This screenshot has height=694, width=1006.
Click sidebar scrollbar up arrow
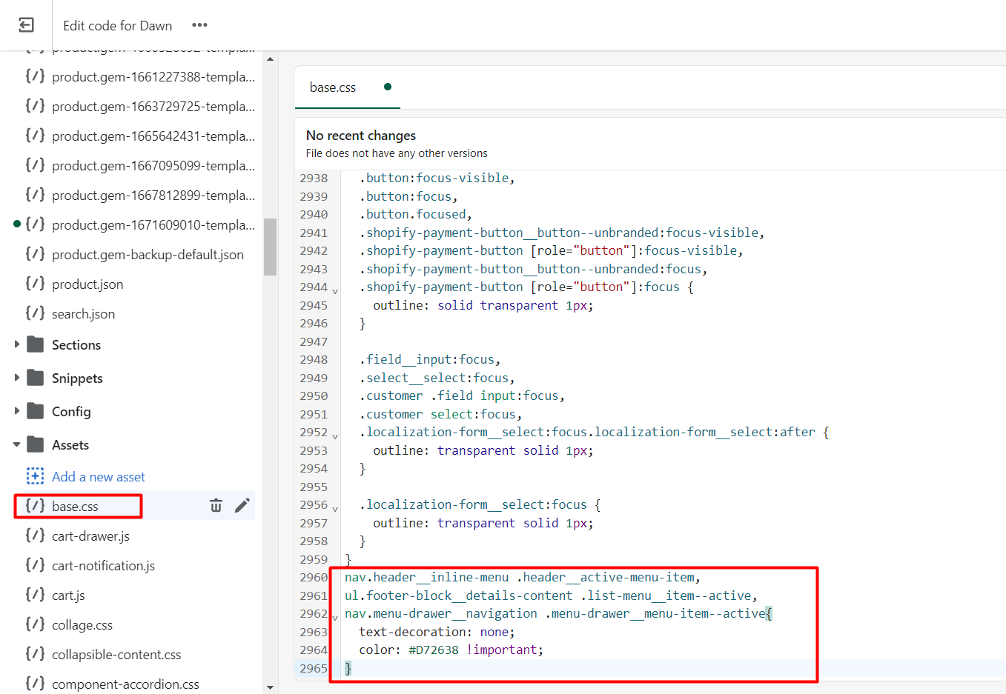270,59
